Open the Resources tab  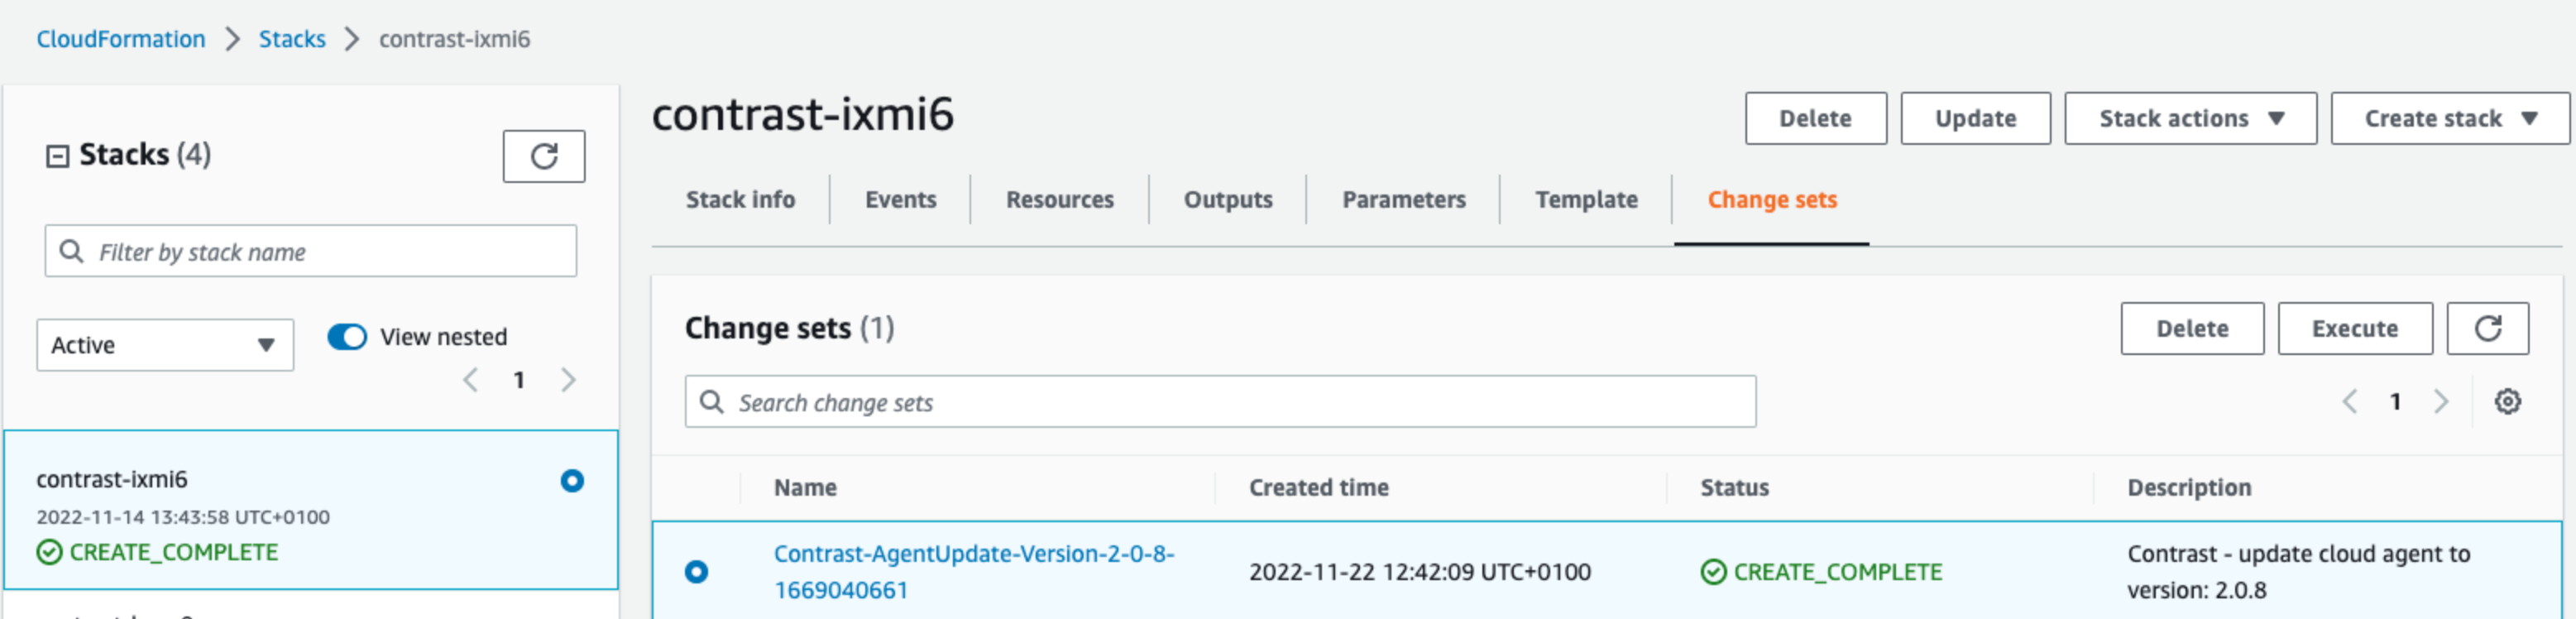click(1059, 199)
